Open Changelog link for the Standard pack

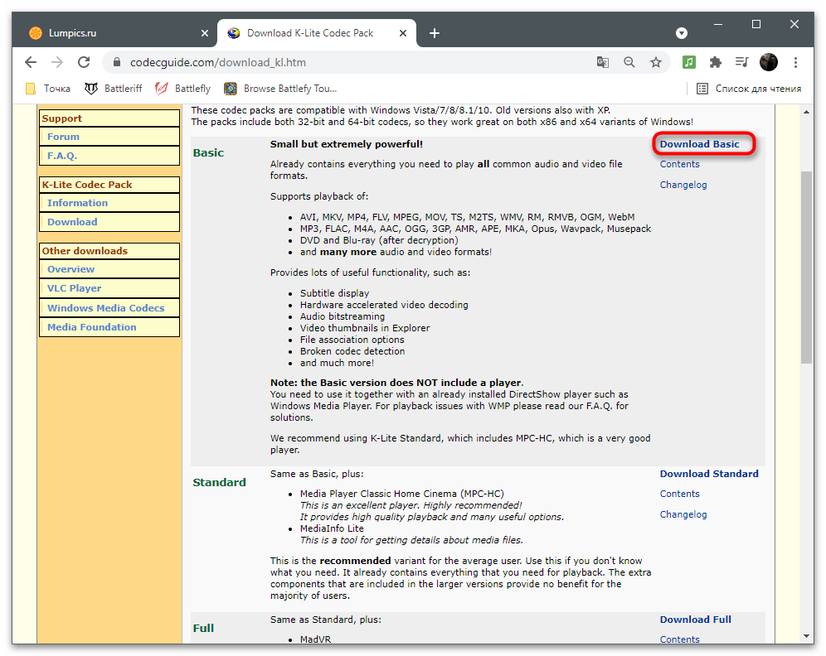(683, 514)
